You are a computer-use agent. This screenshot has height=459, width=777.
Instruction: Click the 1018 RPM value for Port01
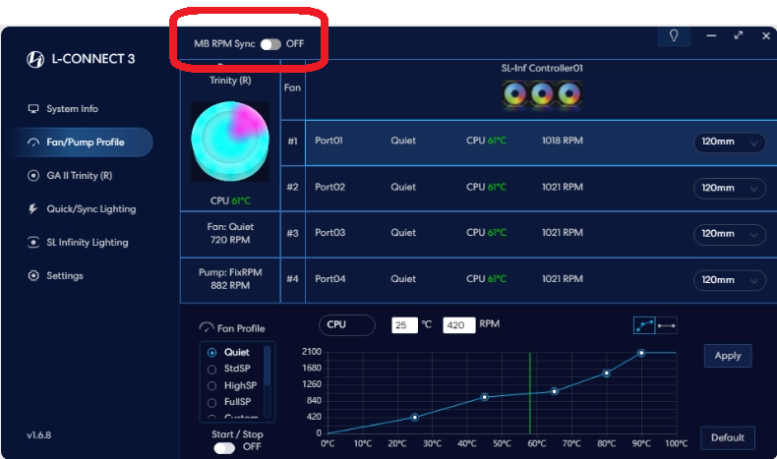pos(562,142)
